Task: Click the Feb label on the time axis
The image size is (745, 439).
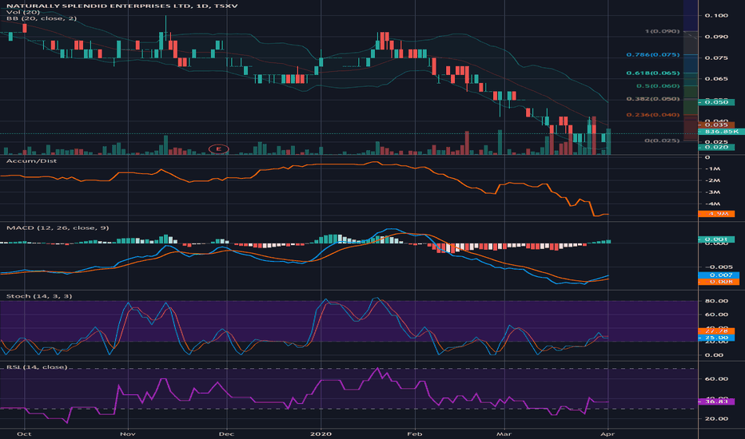Action: click(x=415, y=433)
